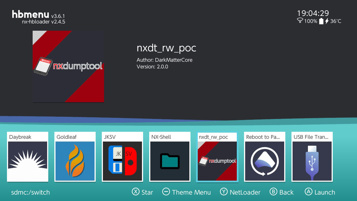Open NX-Shell folder icon
Viewport: 357px width, 201px height.
pos(170,161)
